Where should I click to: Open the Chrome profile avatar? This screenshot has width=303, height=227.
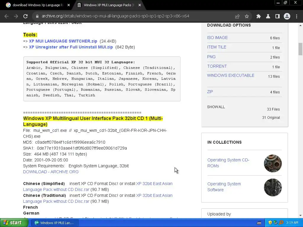287,17
